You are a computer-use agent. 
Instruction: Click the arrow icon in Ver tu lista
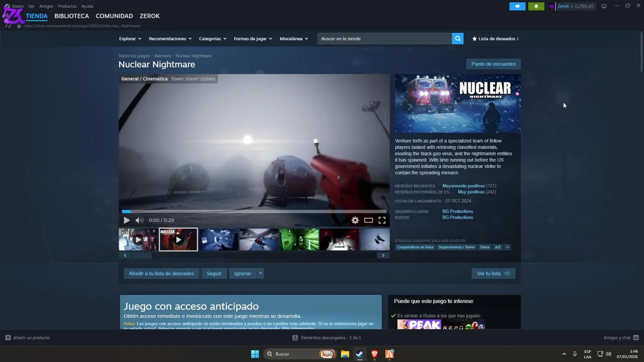tap(507, 274)
